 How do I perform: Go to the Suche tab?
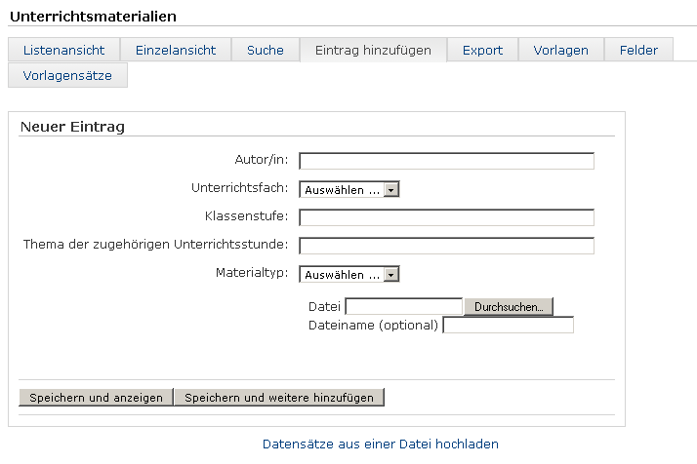tap(266, 50)
